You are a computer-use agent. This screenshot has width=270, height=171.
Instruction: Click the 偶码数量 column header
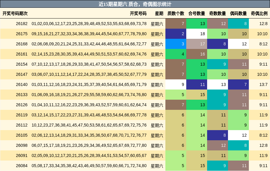pyautogui.click(x=238, y=13)
